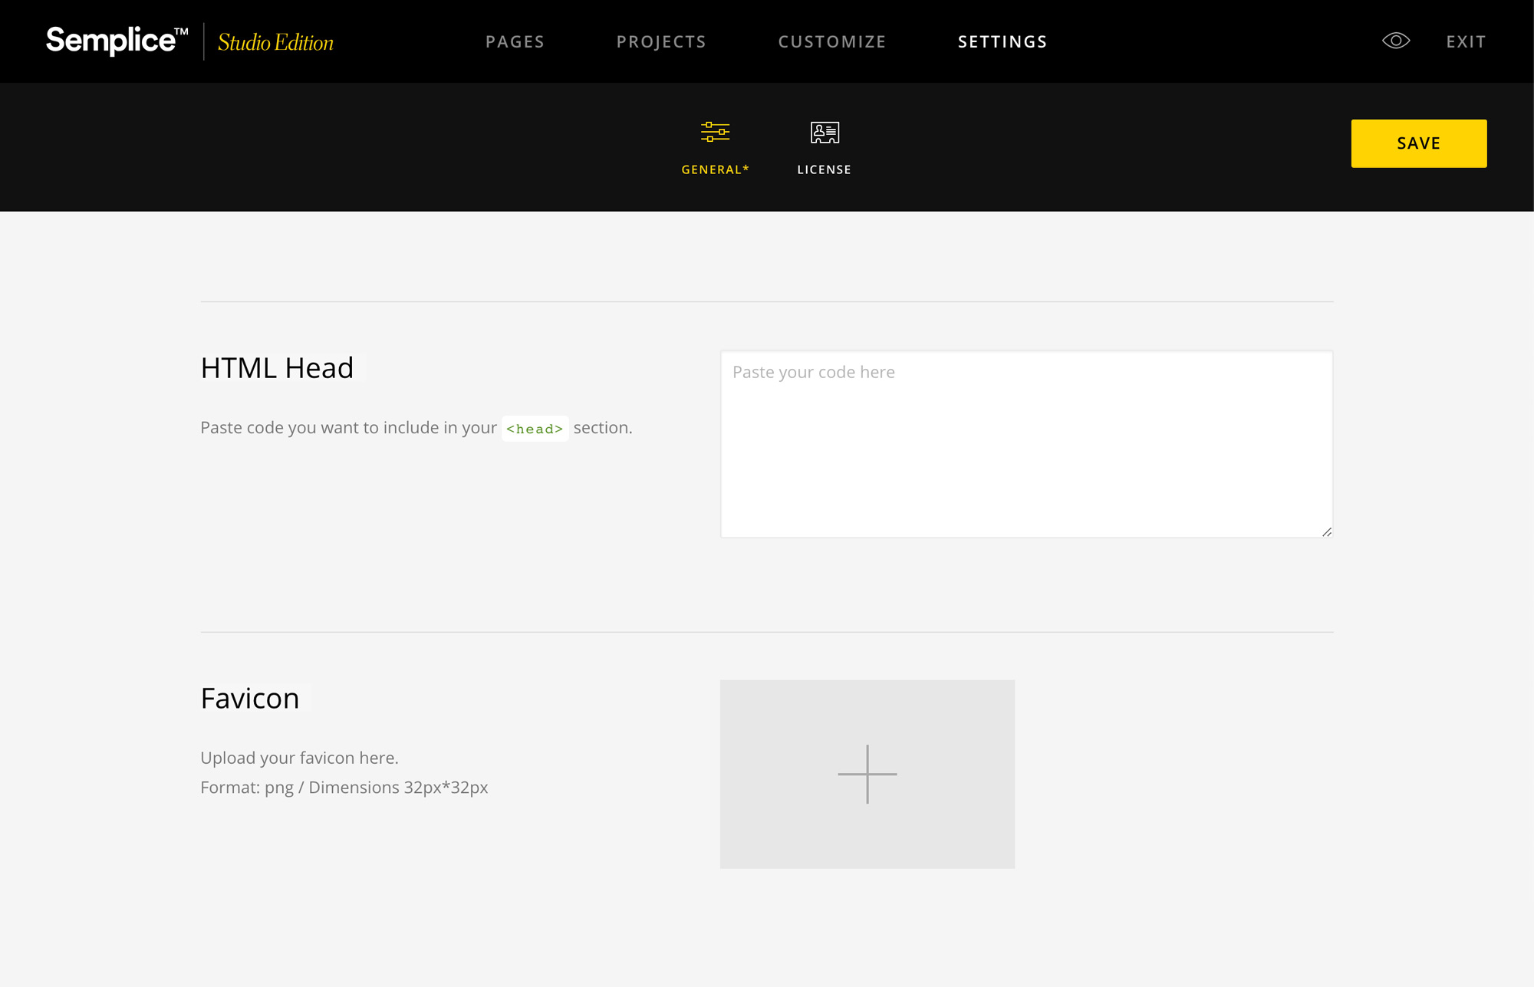Screen dimensions: 1534x987
Task: Upload favicon via the plus box
Action: click(x=867, y=774)
